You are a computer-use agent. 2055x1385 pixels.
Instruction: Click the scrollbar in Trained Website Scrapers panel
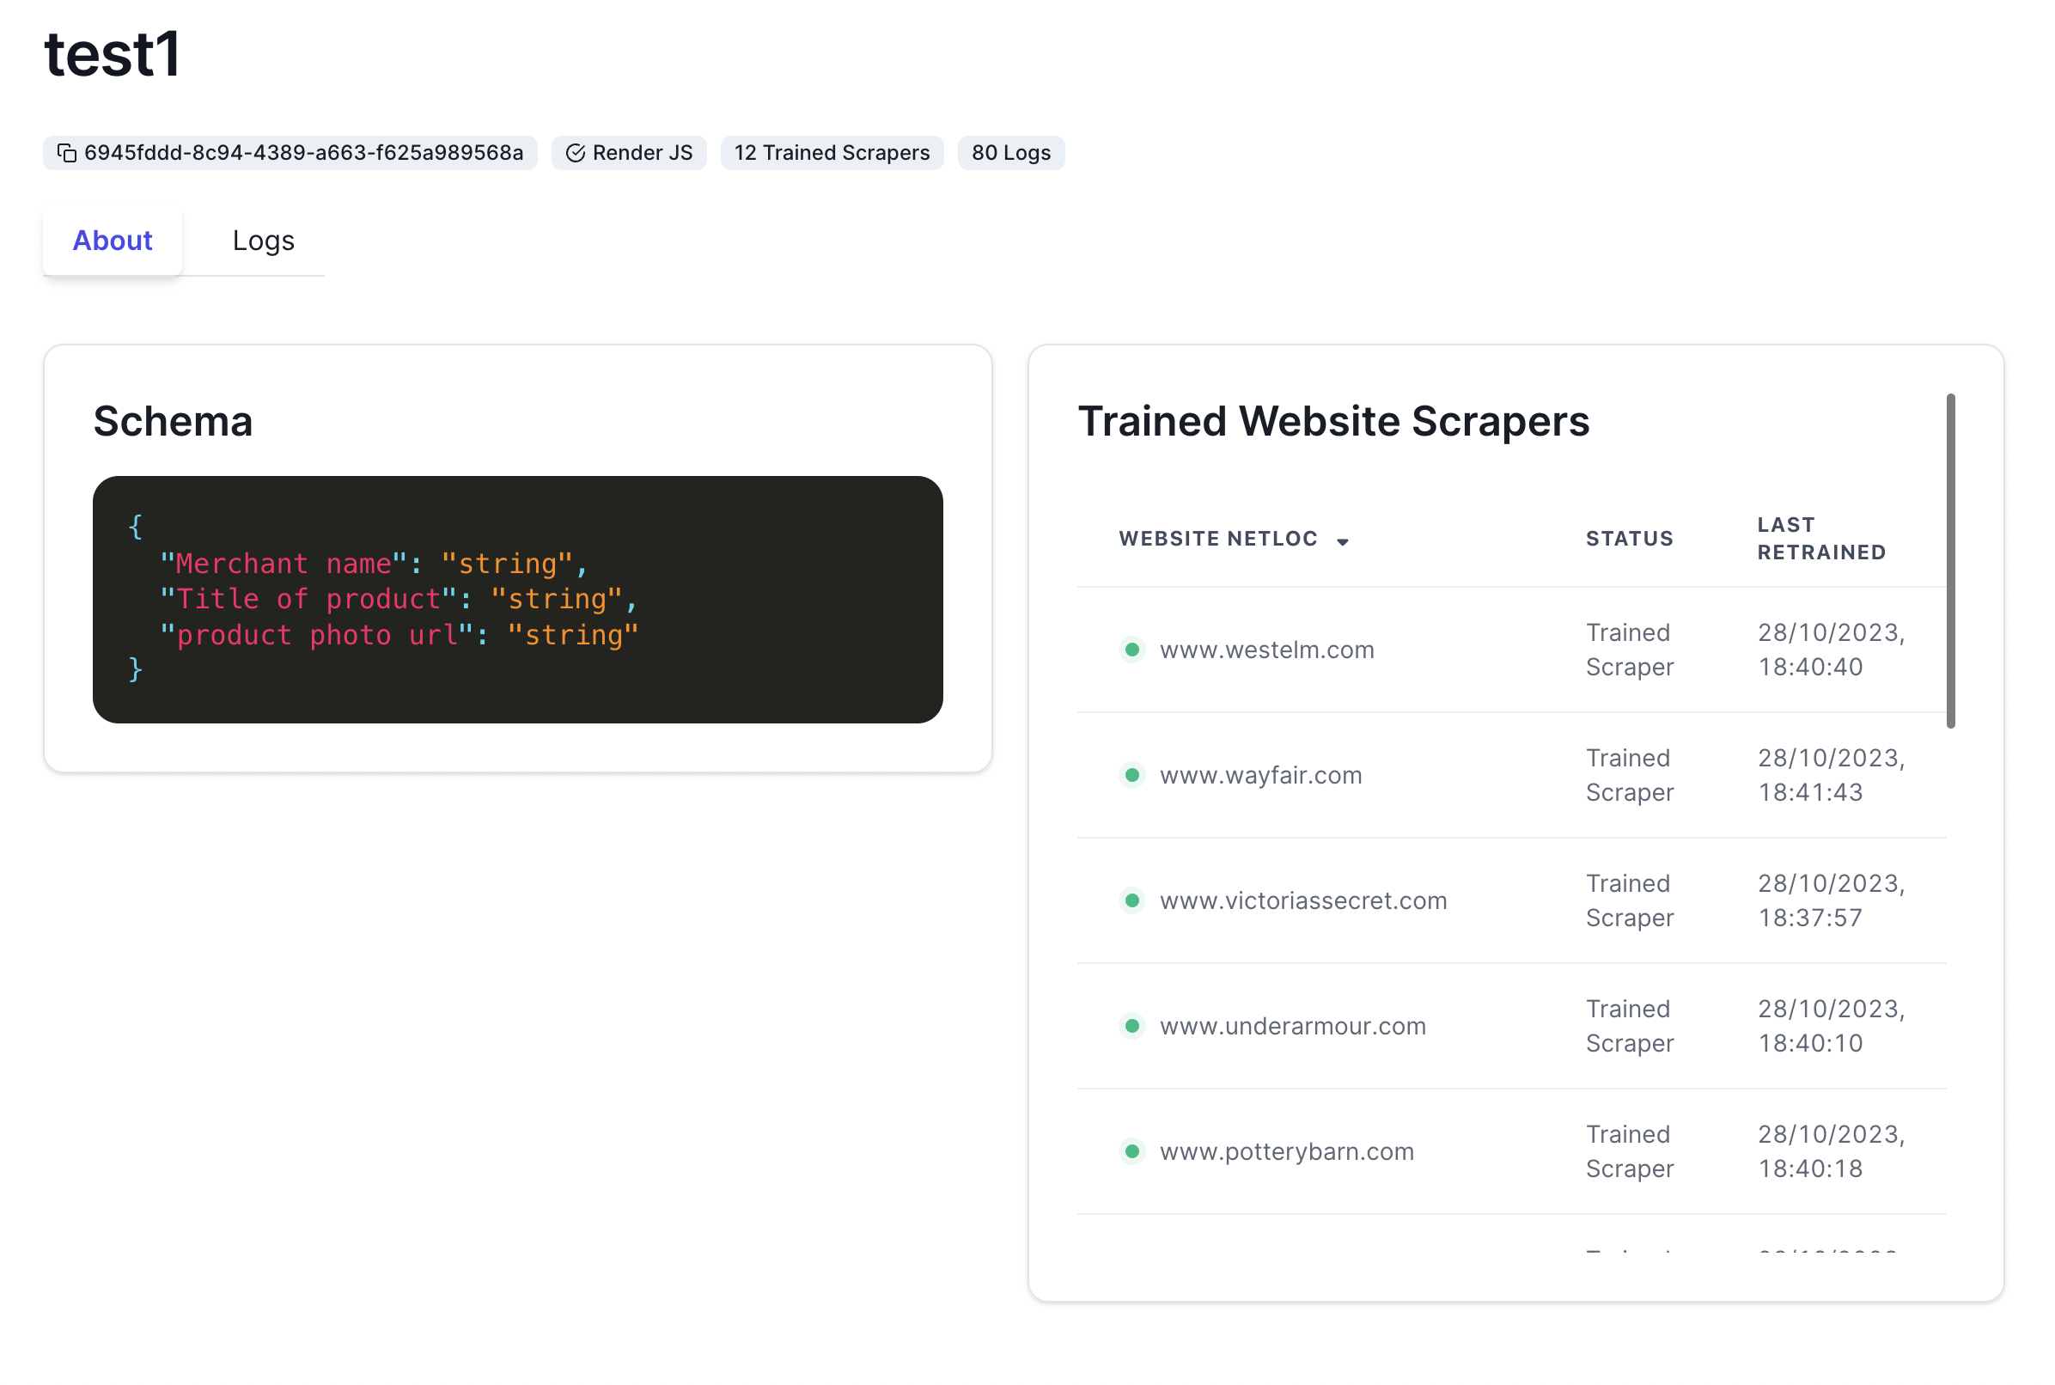(x=1950, y=561)
